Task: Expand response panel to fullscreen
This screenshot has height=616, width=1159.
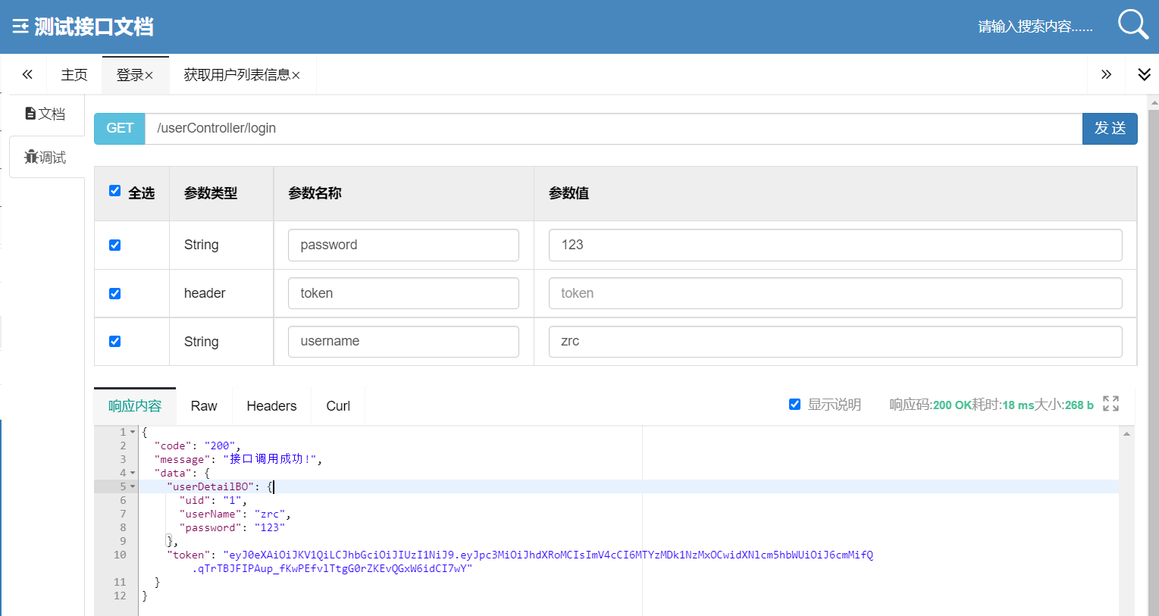Action: click(x=1110, y=404)
